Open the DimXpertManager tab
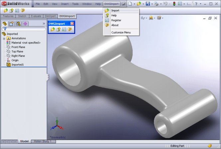Screen dimensions: 221x149 25,24
